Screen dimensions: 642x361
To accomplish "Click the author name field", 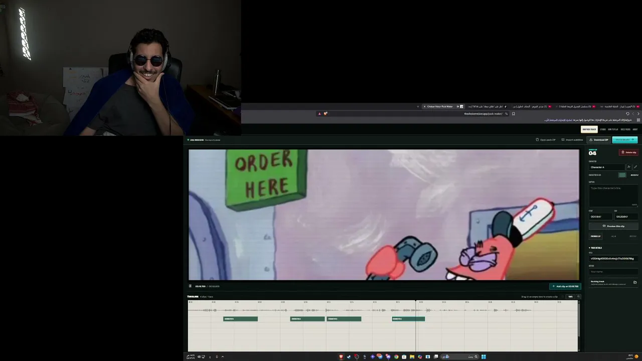I will coord(613,272).
